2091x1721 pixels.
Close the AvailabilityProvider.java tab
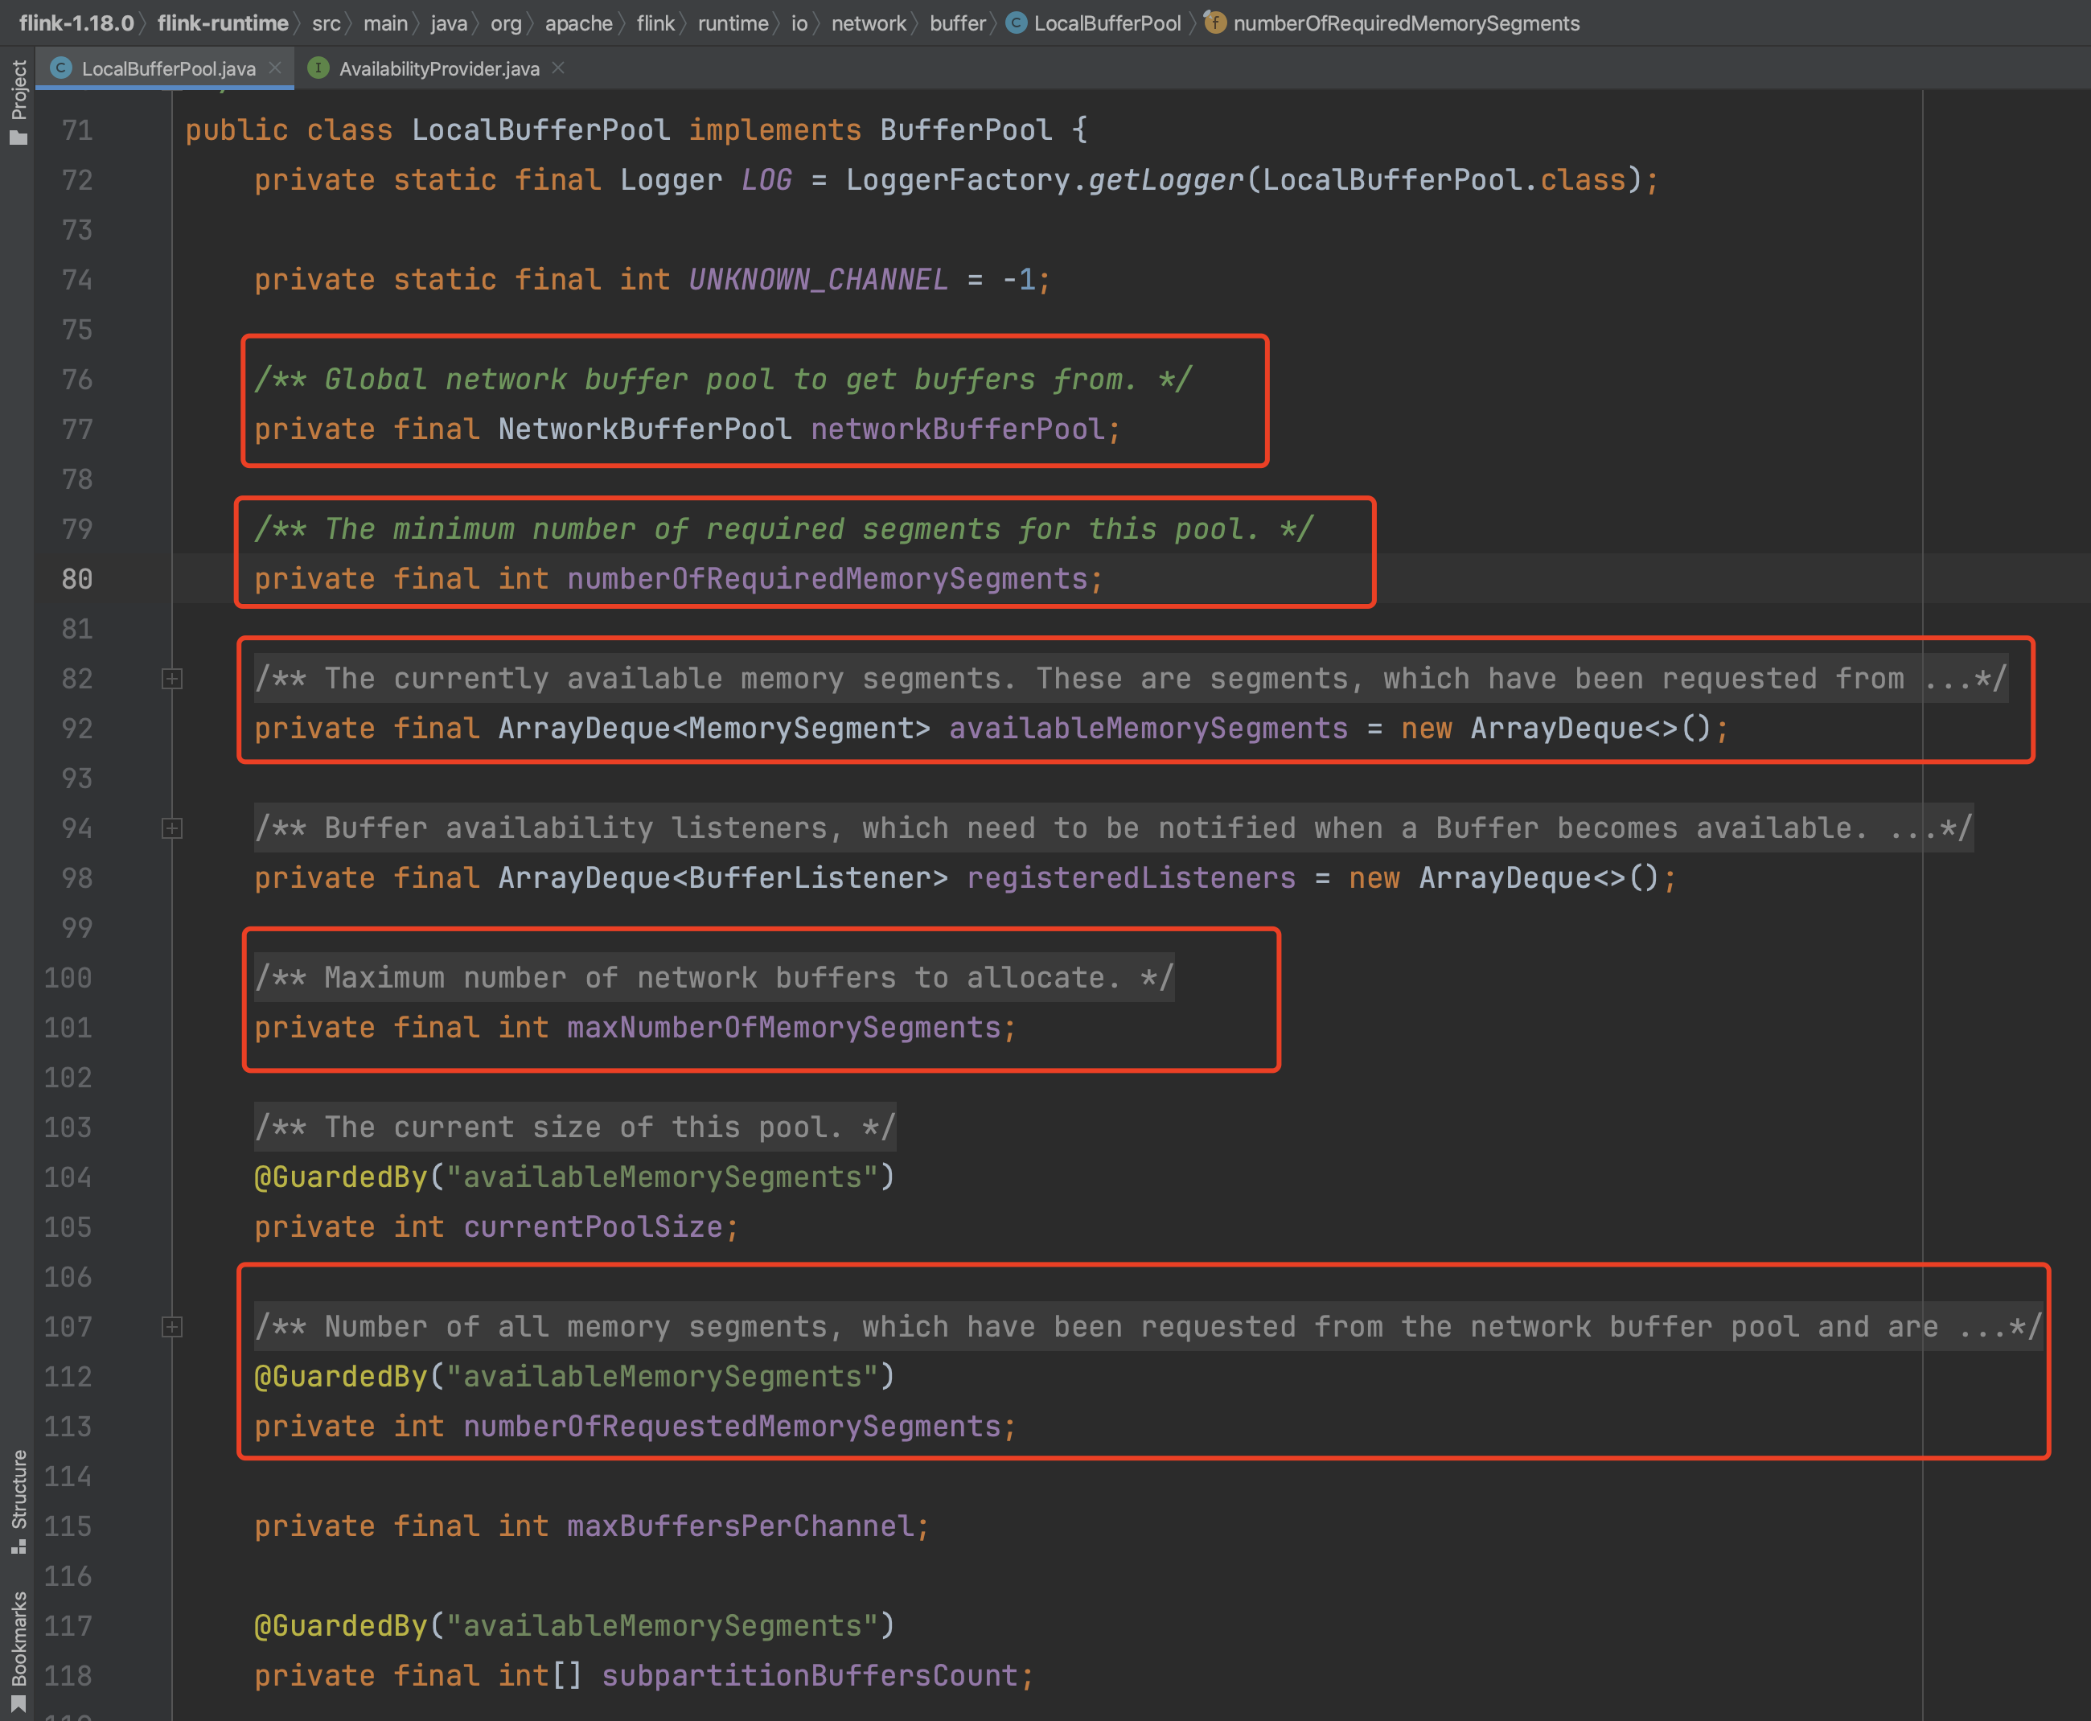coord(558,68)
